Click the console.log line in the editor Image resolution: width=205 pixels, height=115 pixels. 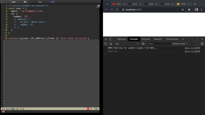49,38
